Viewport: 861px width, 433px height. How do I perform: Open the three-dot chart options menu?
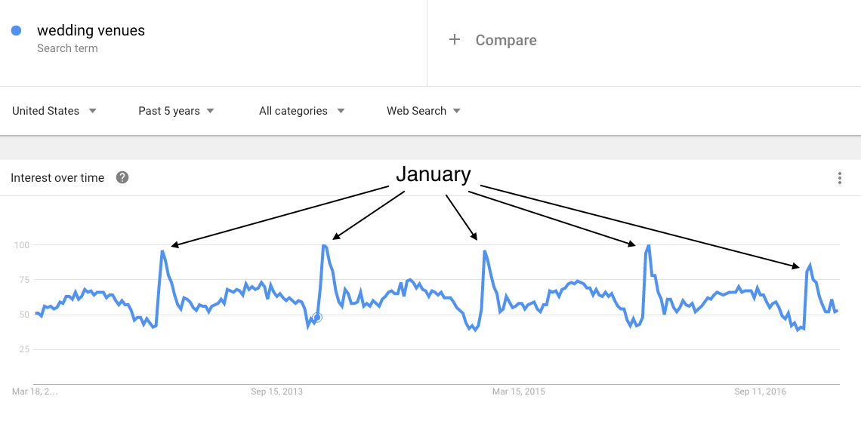pyautogui.click(x=840, y=178)
